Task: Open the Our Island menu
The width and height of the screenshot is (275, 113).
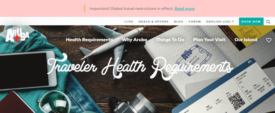Action: click(x=246, y=40)
